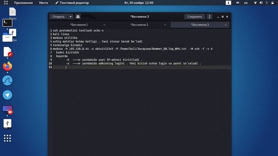Viewport: 278px width, 156px height.
Task: Change keyboard layout from en
Action: (x=246, y=3)
